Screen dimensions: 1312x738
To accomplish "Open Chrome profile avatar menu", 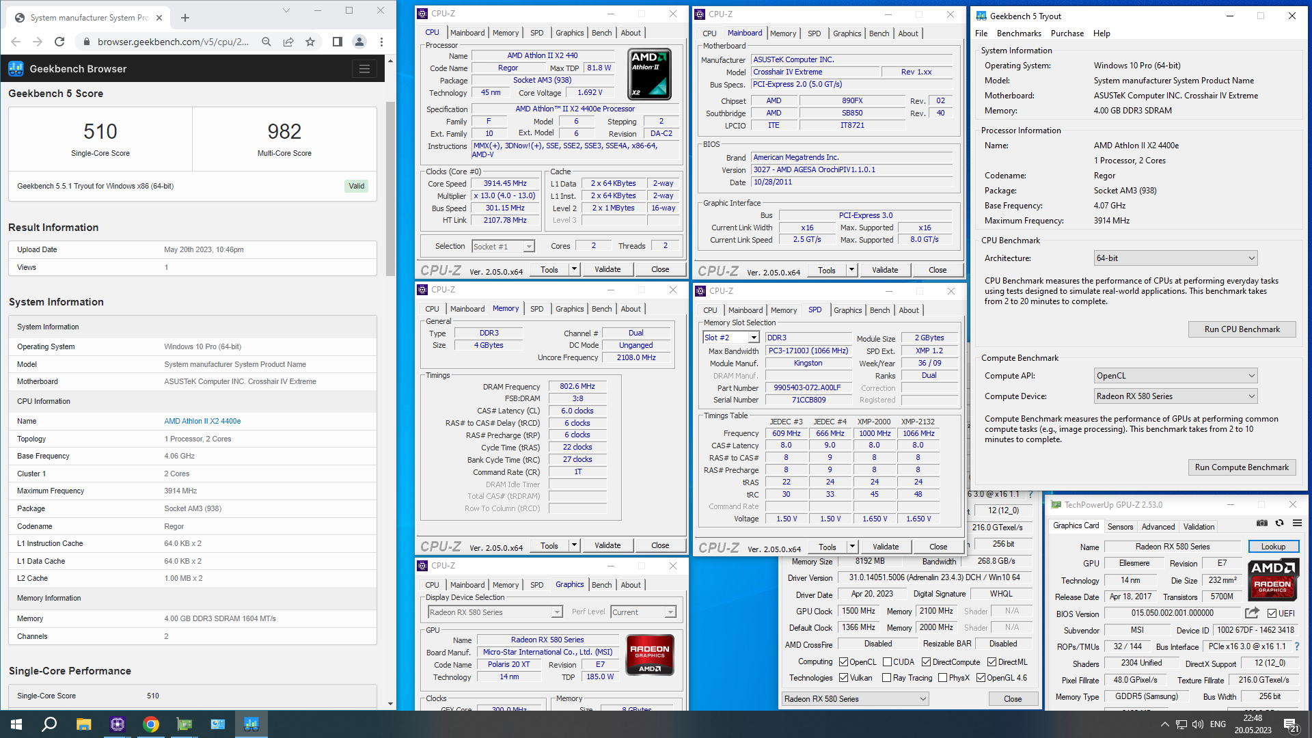I will coord(359,42).
